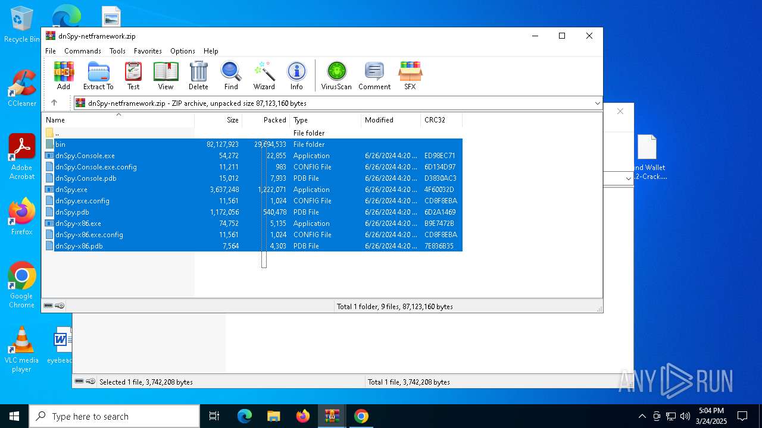Select dnSpy.exe file

(x=254, y=190)
